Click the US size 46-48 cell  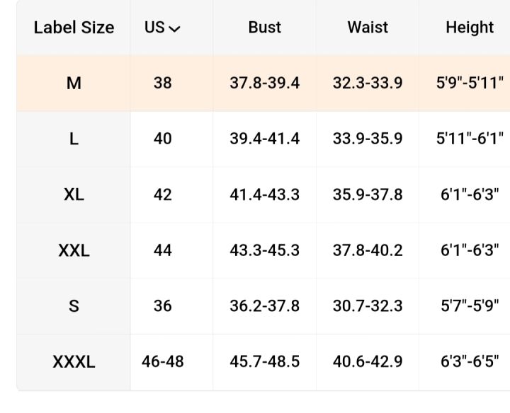pos(163,361)
